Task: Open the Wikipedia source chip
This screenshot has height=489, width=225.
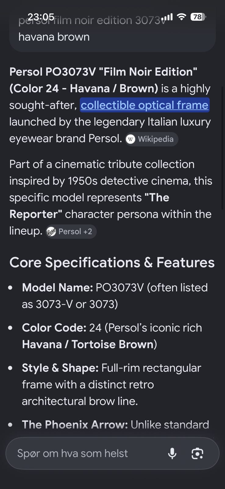Action: (152, 139)
